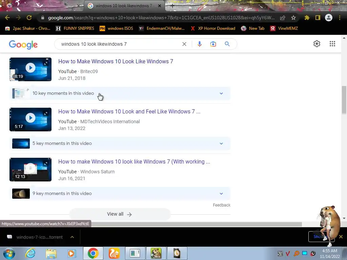347x260 pixels.
Task: Open the clock-page app on the taskbar
Action: tap(177, 253)
